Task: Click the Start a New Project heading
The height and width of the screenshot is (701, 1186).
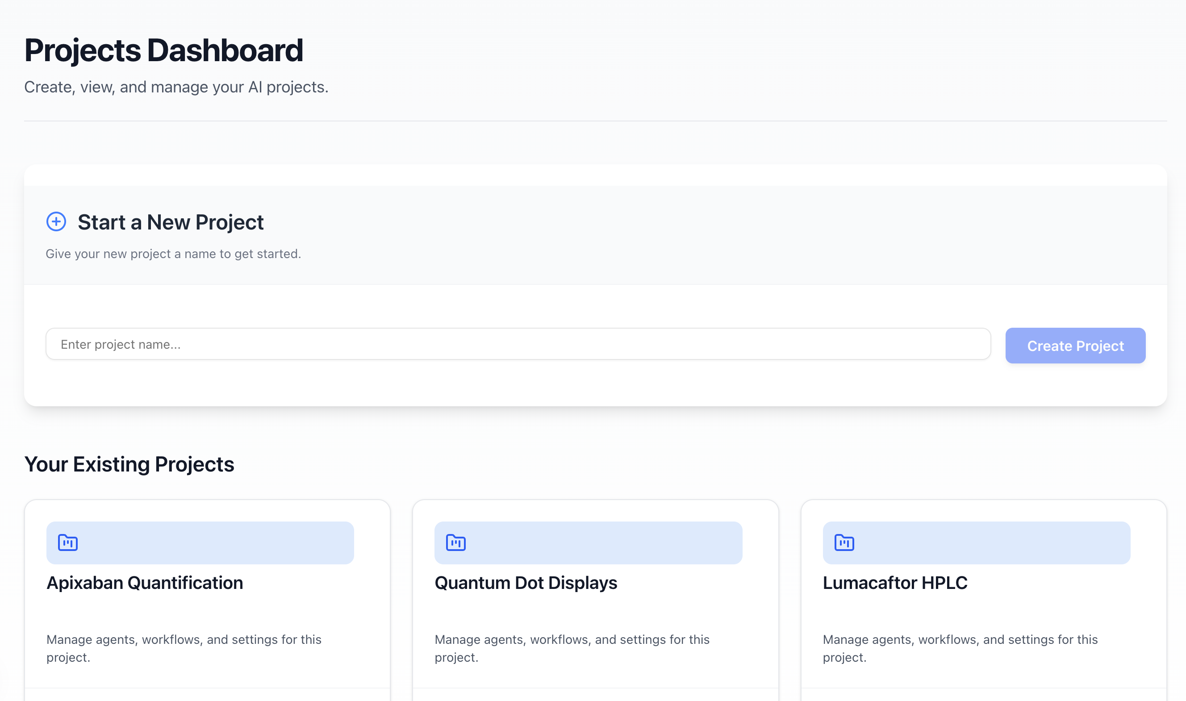Action: click(171, 222)
